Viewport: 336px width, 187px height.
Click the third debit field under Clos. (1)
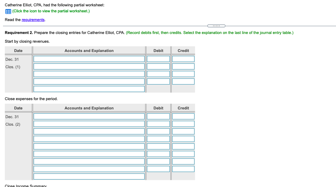[x=158, y=74]
